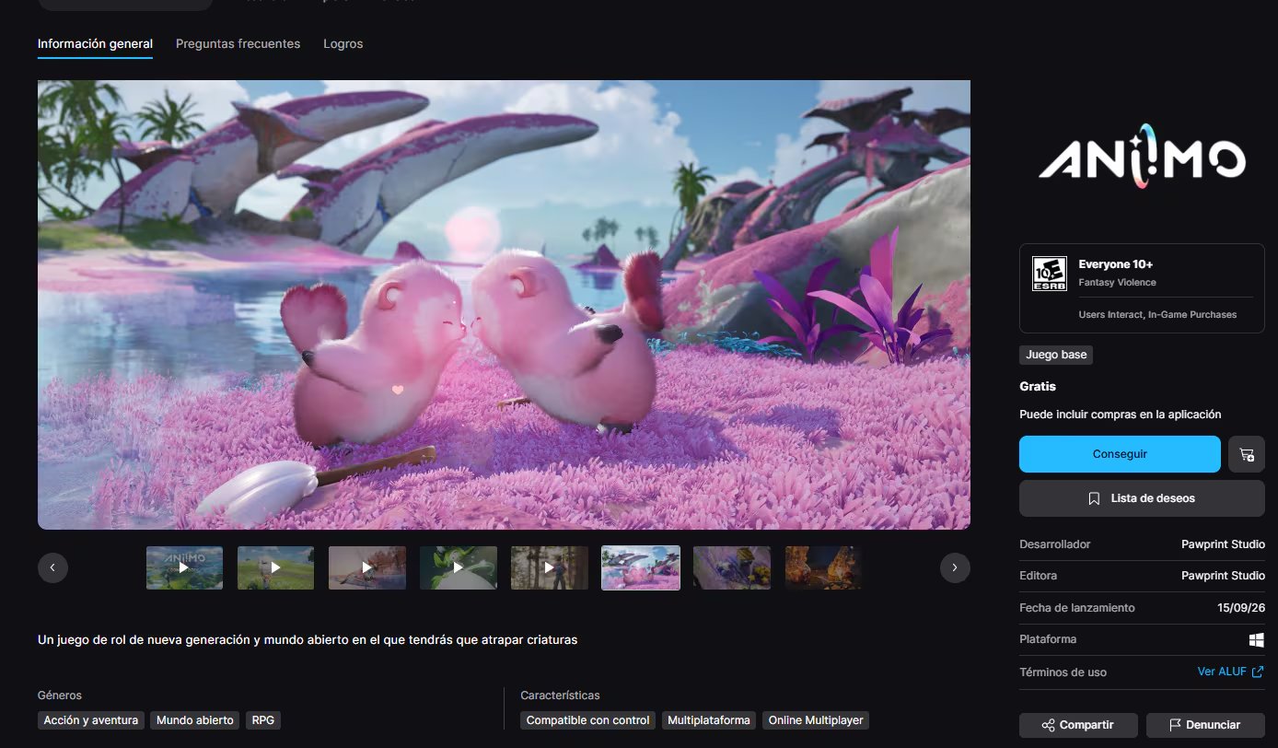Click the Editora label

[x=1039, y=576]
